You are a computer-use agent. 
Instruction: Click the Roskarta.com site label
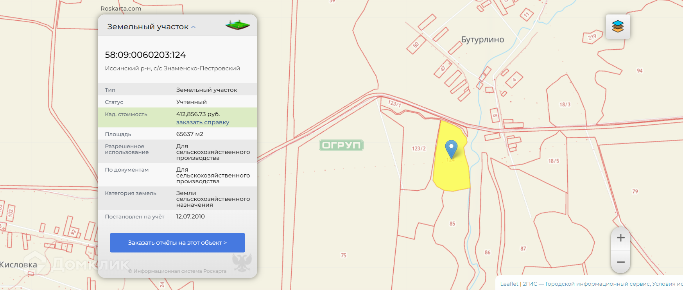(x=121, y=8)
